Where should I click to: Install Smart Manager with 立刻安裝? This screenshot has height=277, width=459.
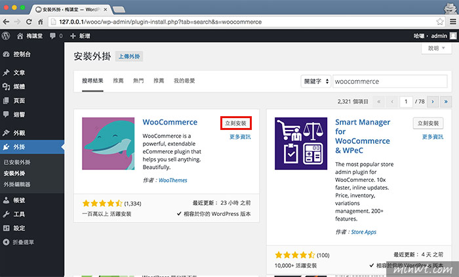(x=428, y=123)
